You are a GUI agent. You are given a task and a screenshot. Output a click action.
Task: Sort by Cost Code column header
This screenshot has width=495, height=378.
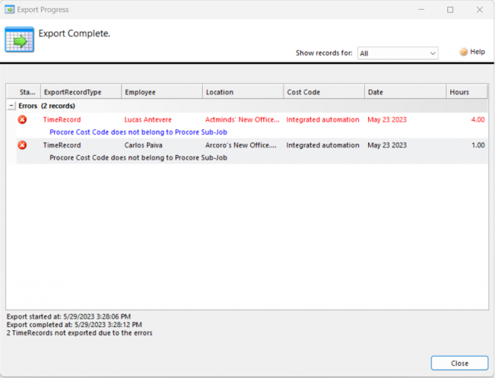pyautogui.click(x=324, y=92)
